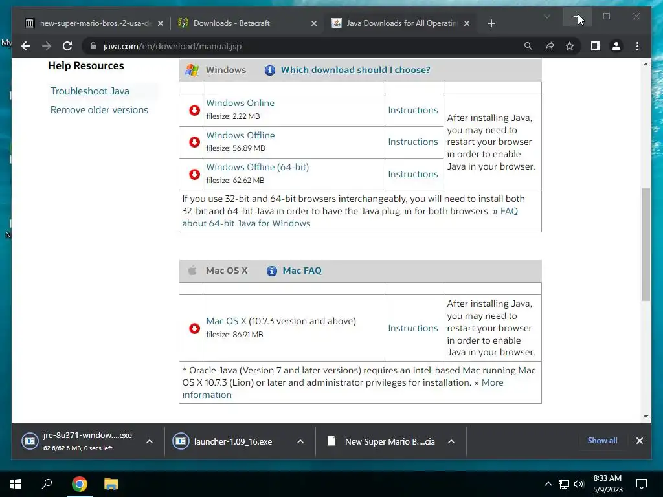Click the red download icon for Windows Offline (64-bit)
This screenshot has width=663, height=497.
(194, 174)
